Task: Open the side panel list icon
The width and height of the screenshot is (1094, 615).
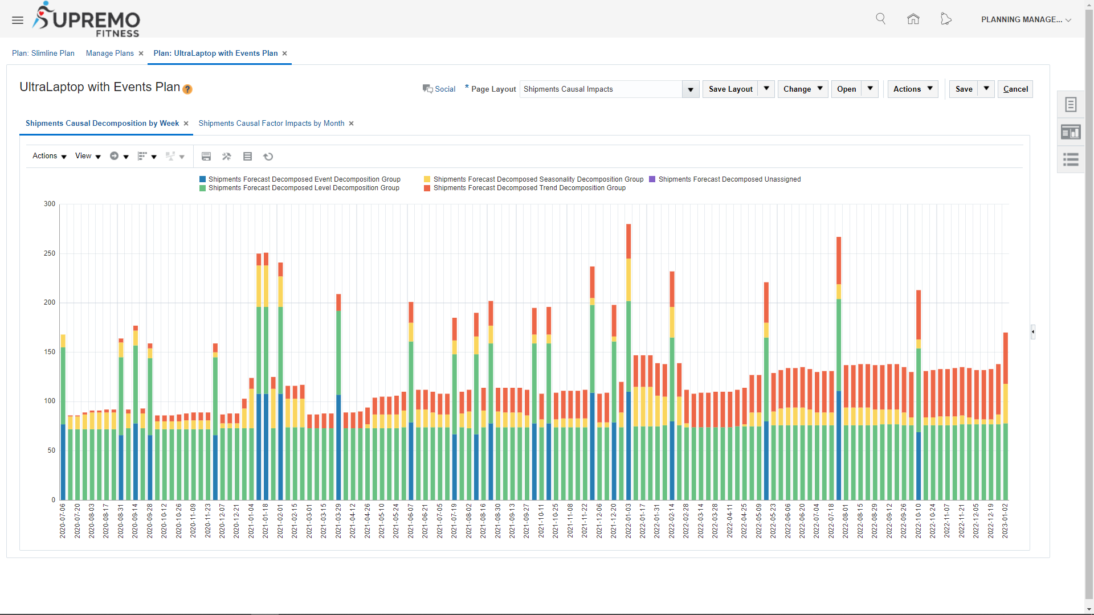Action: (1071, 159)
